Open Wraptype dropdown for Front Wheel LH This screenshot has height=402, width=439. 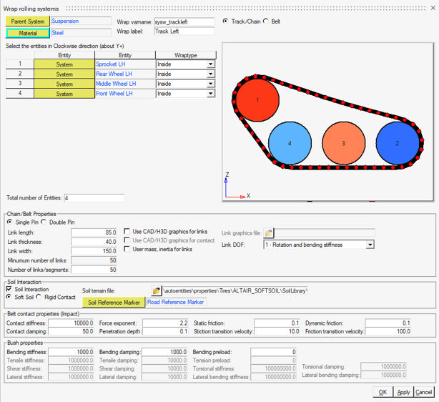point(210,94)
